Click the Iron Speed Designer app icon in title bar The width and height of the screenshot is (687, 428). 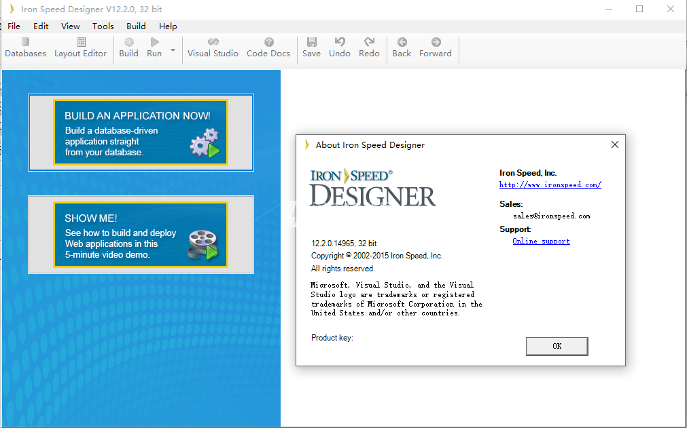pos(12,9)
